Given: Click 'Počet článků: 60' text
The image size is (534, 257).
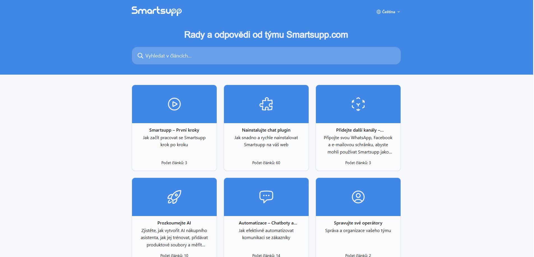Looking at the screenshot, I should [266, 163].
